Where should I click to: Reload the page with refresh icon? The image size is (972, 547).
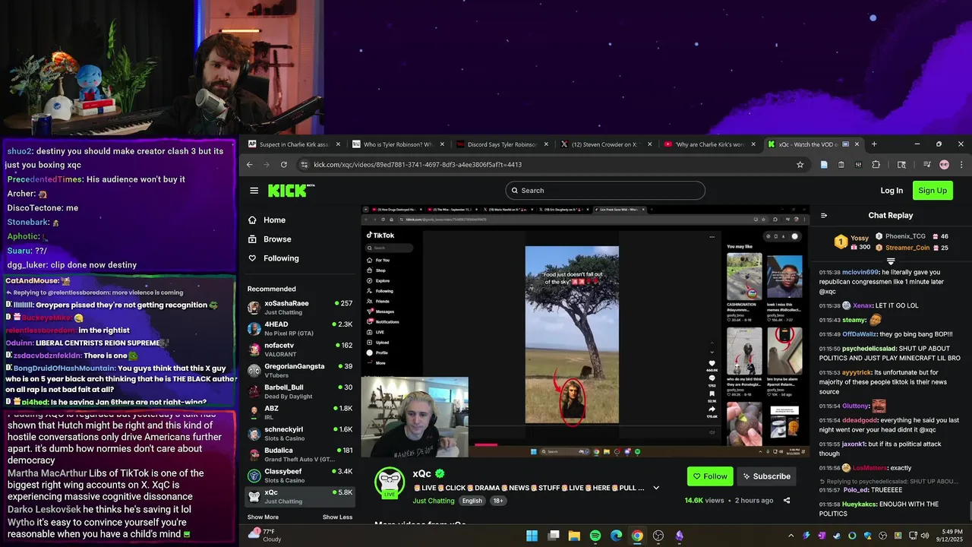(x=284, y=164)
